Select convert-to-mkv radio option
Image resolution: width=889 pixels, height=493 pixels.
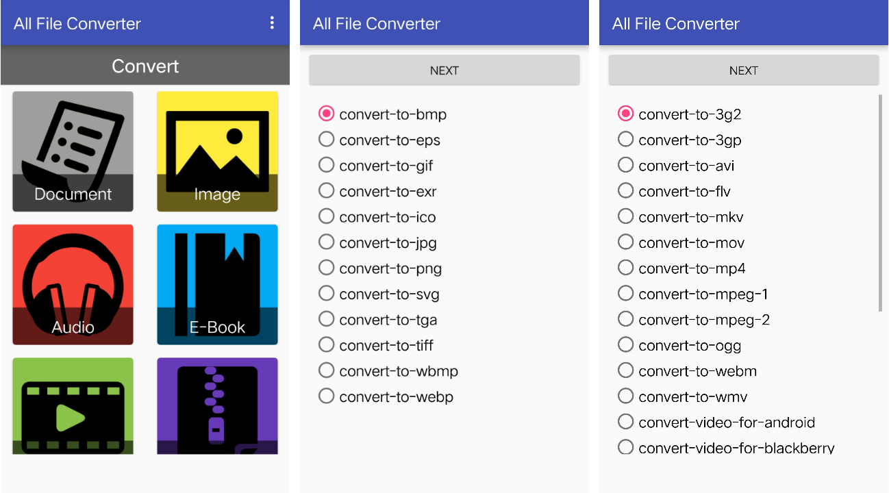pos(680,216)
